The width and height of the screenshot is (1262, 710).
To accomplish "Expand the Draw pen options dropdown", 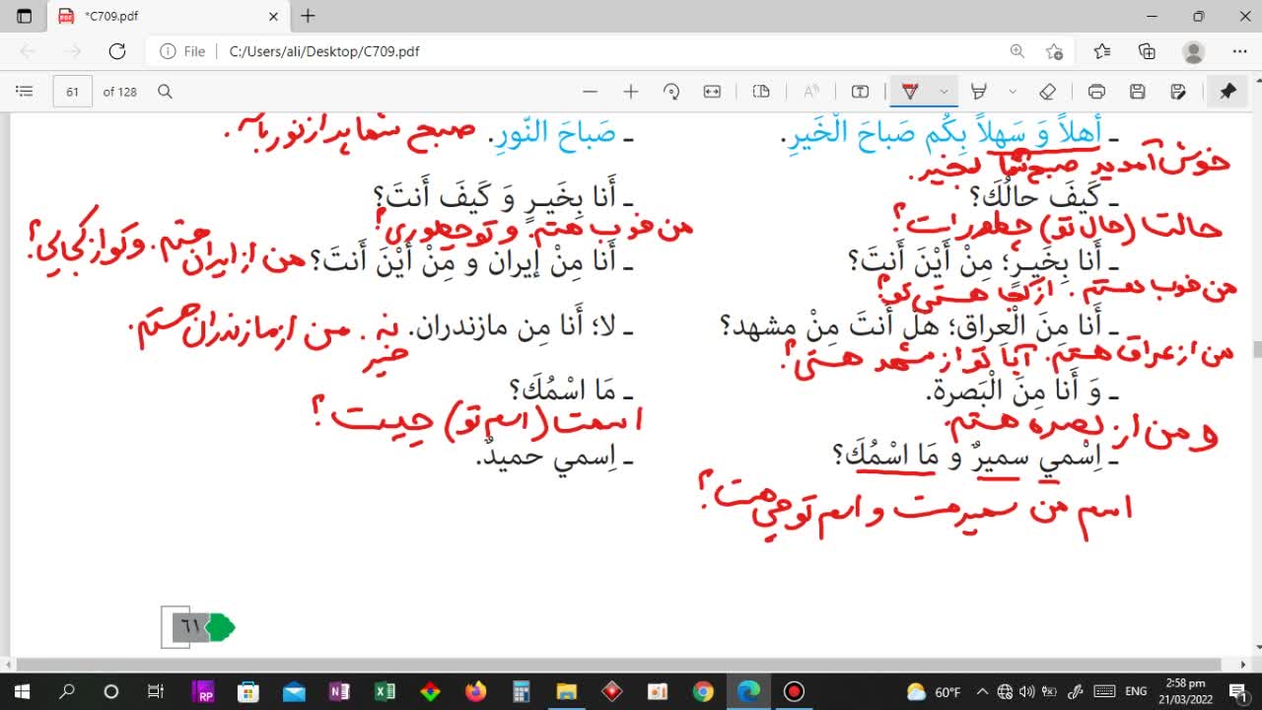I will [x=944, y=92].
